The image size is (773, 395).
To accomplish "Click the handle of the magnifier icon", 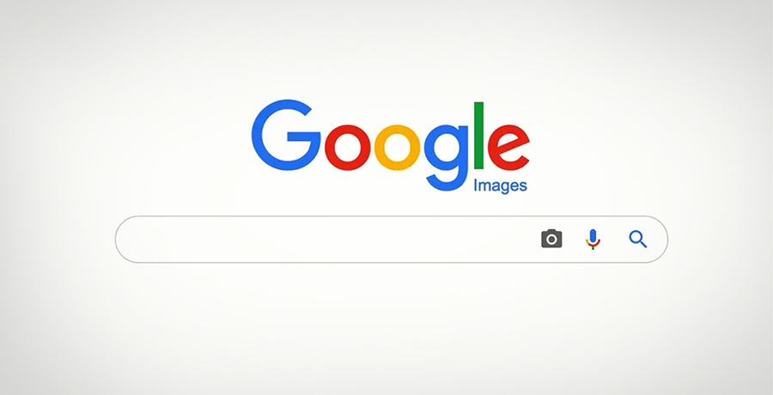I will coord(643,245).
